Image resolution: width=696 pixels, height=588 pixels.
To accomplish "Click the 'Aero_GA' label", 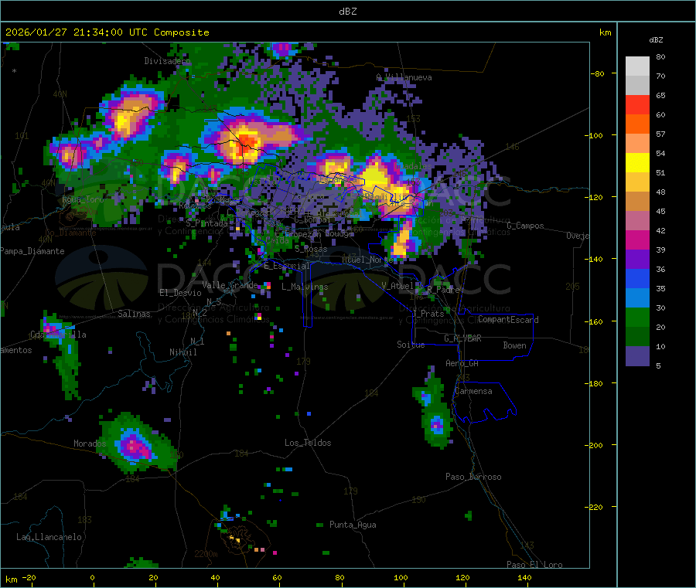I will pos(462,363).
